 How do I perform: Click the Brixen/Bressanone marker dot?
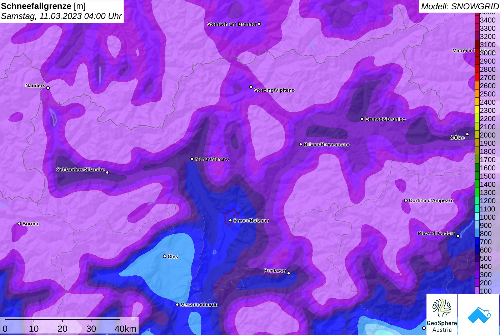click(301, 144)
